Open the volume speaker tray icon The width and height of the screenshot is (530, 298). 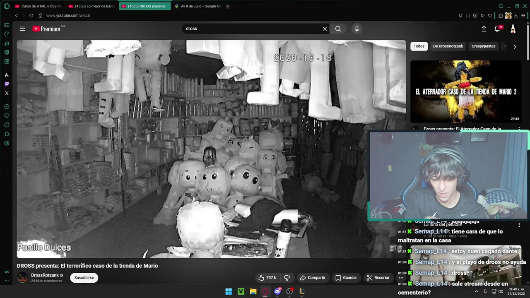(501, 291)
